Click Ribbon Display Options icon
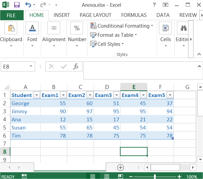203x179 pixels. pyautogui.click(x=165, y=5)
